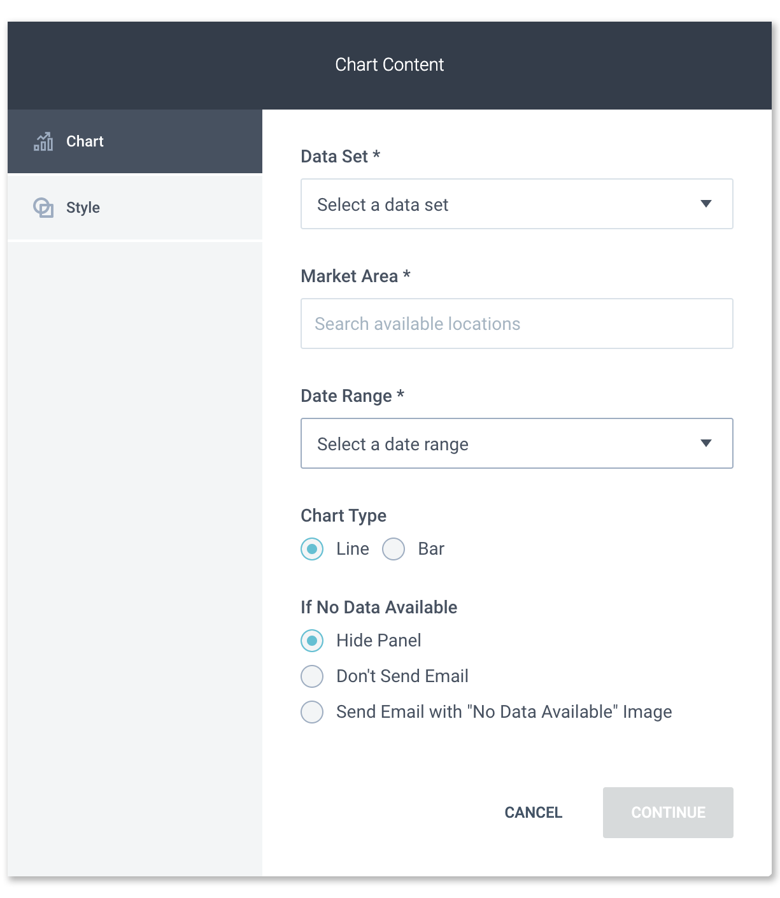Select the Bar chart type radio button
This screenshot has height=898, width=780.
[x=394, y=548]
